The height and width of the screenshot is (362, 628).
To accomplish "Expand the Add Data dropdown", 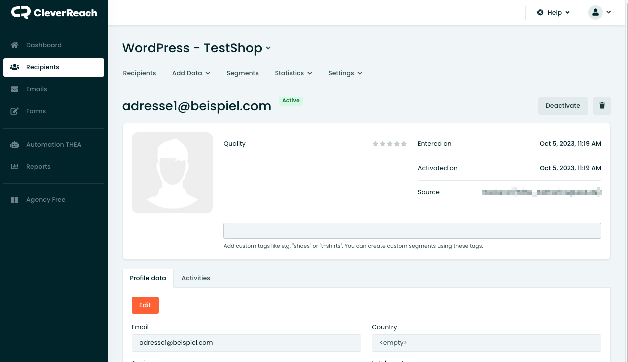I will [x=191, y=73].
